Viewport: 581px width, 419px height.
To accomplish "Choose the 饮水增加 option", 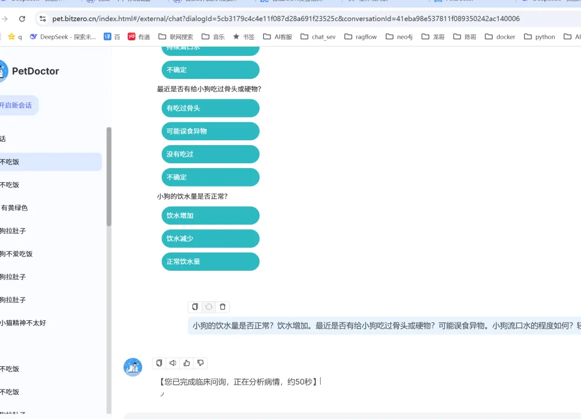I will coord(210,215).
